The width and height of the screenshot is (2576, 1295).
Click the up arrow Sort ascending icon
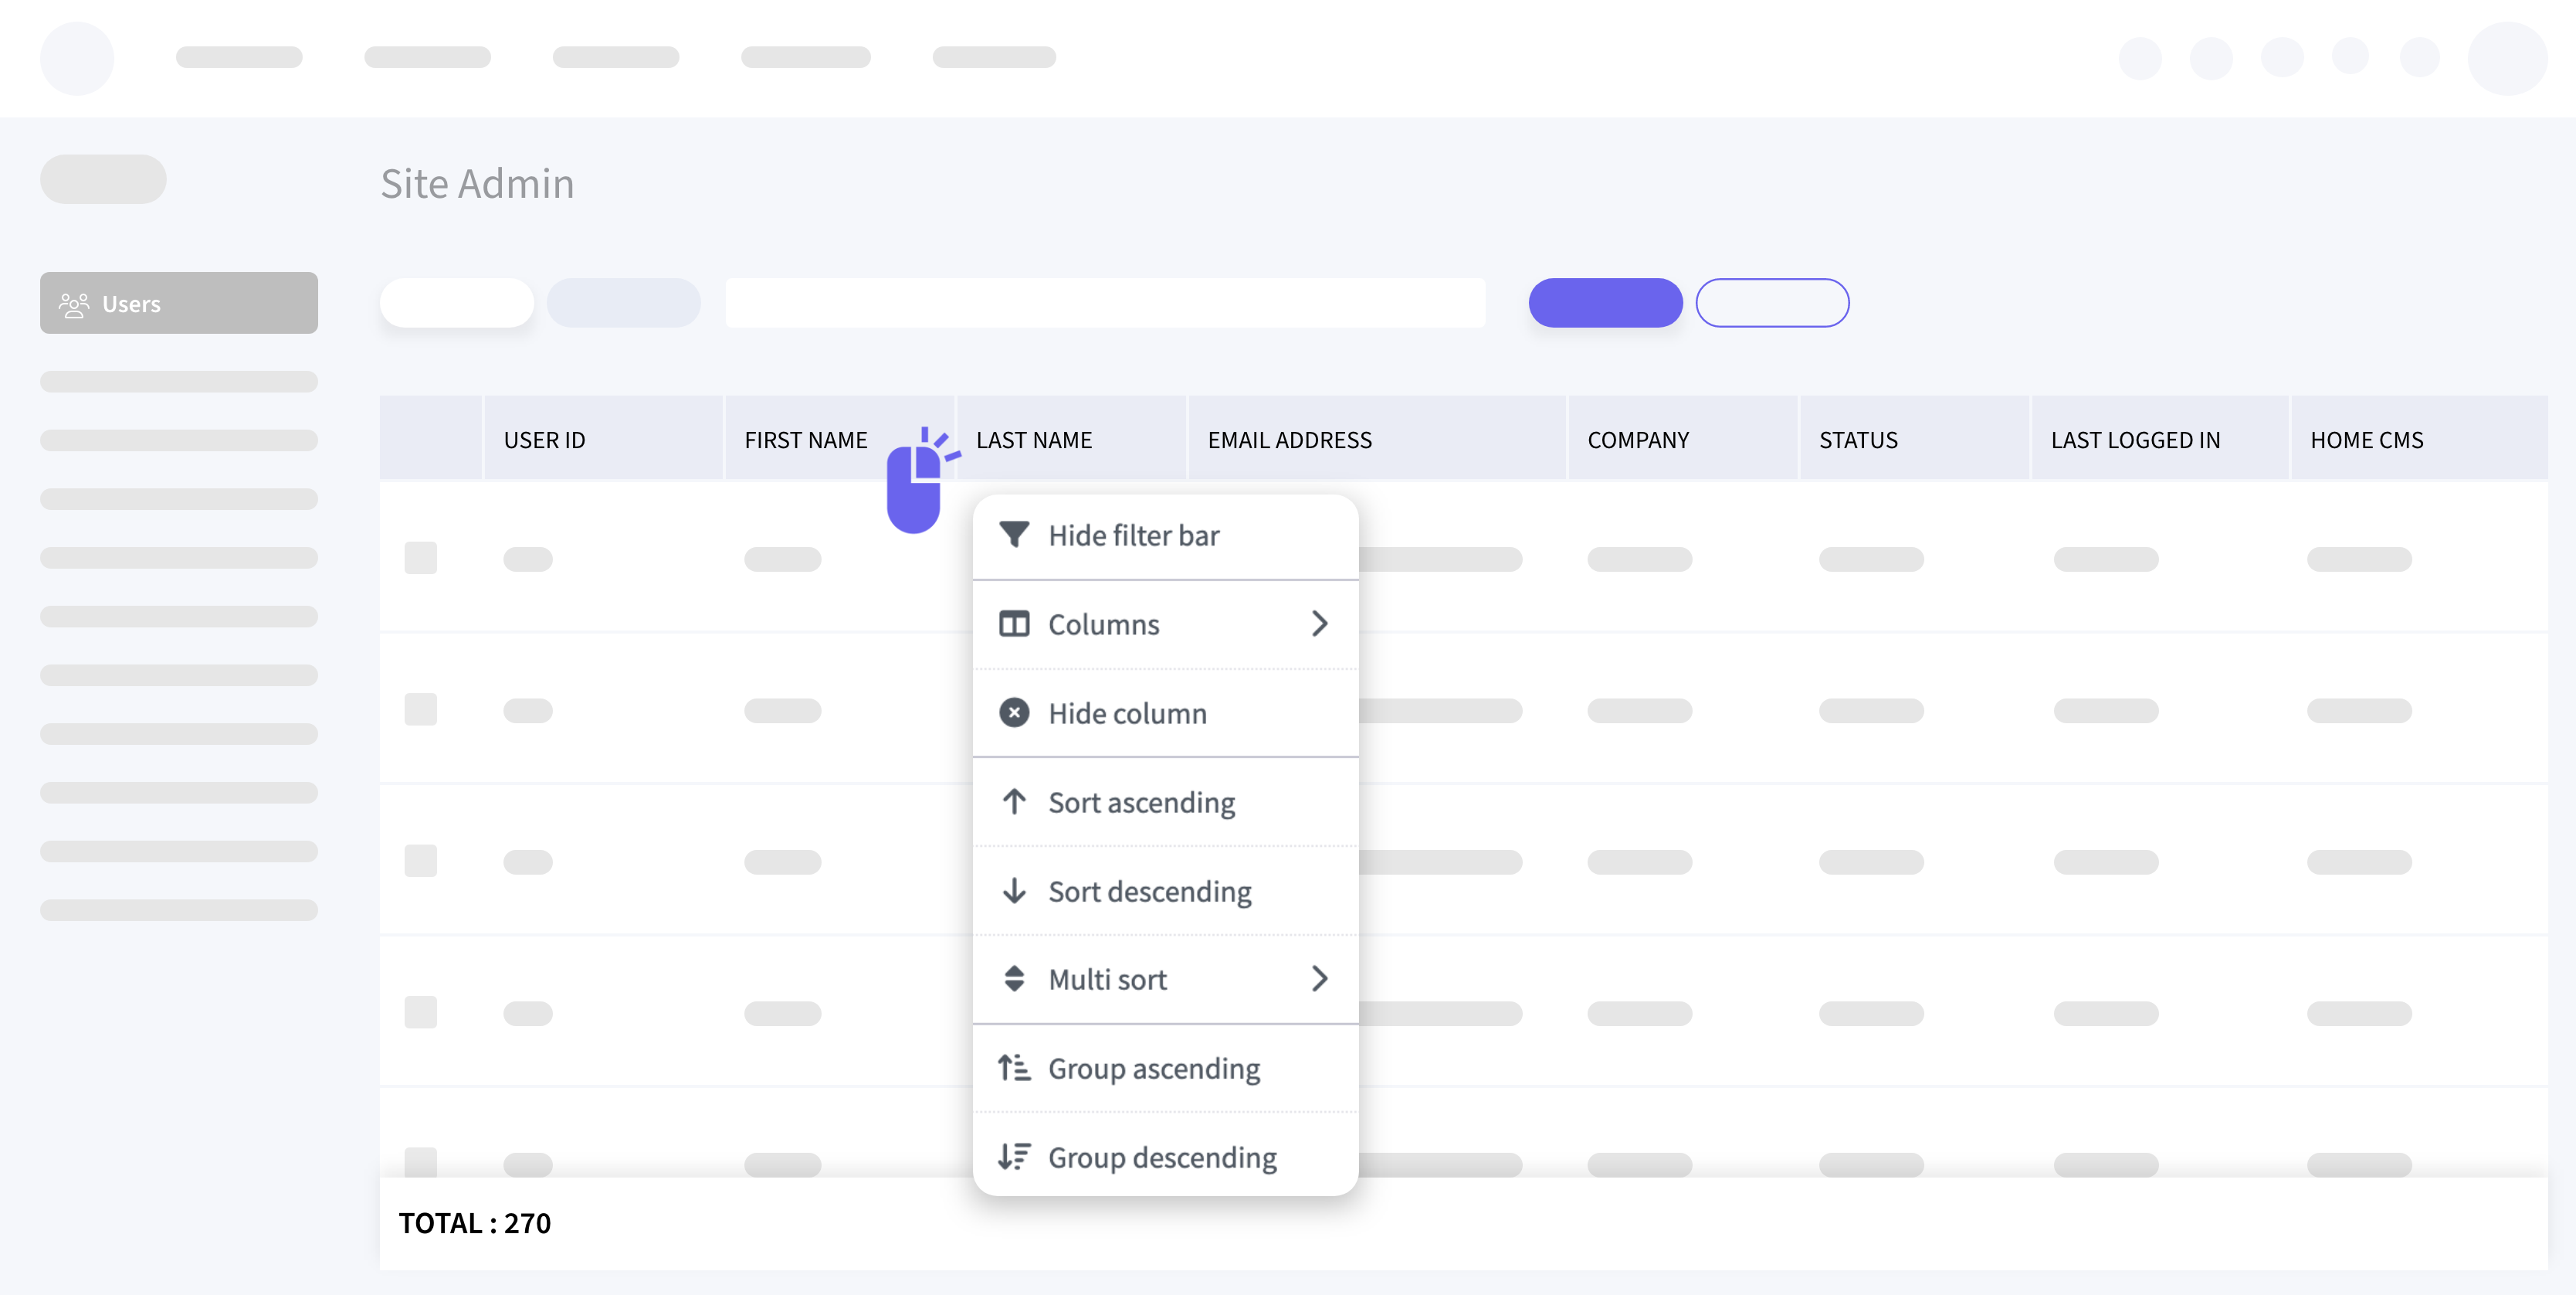click(1014, 801)
